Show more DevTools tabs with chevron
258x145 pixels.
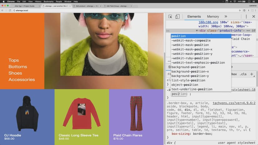click(226, 16)
